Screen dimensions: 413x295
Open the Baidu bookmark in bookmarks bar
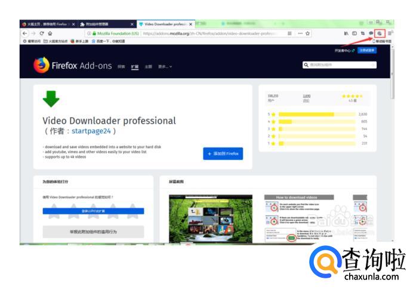(x=108, y=41)
